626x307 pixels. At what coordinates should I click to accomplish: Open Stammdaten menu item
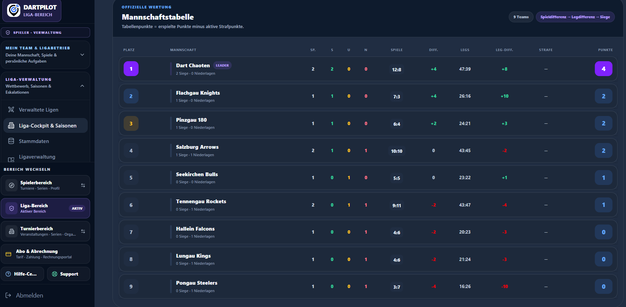click(x=45, y=141)
